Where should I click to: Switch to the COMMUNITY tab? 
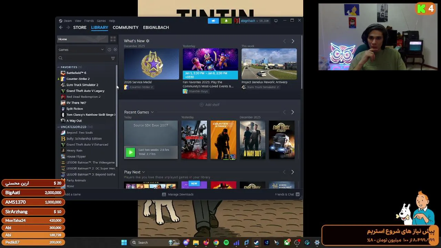coord(125,28)
